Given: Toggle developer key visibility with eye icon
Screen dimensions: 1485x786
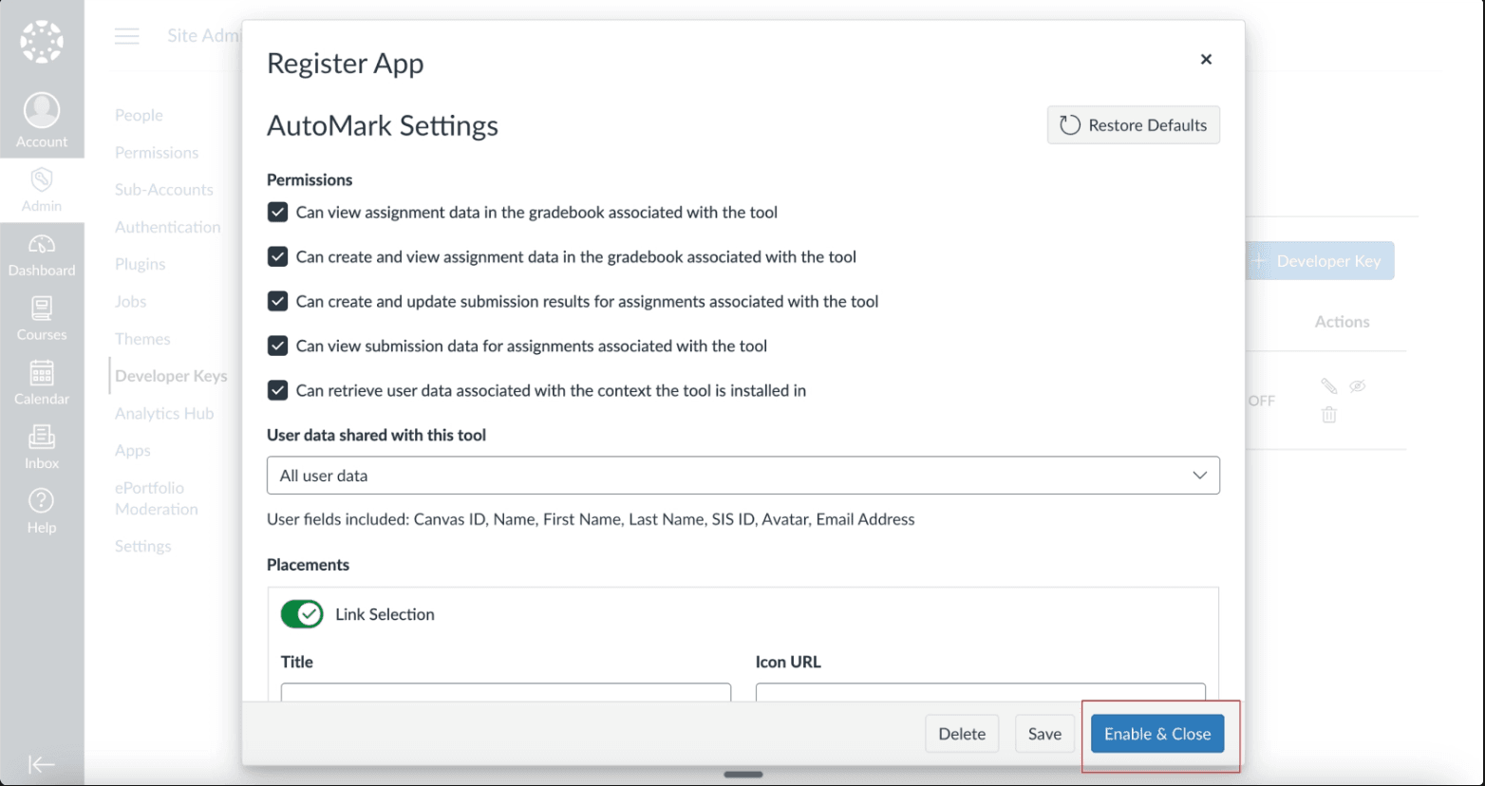Looking at the screenshot, I should coord(1357,385).
